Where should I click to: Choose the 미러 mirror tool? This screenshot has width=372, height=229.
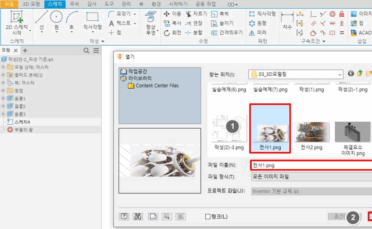coord(257,32)
